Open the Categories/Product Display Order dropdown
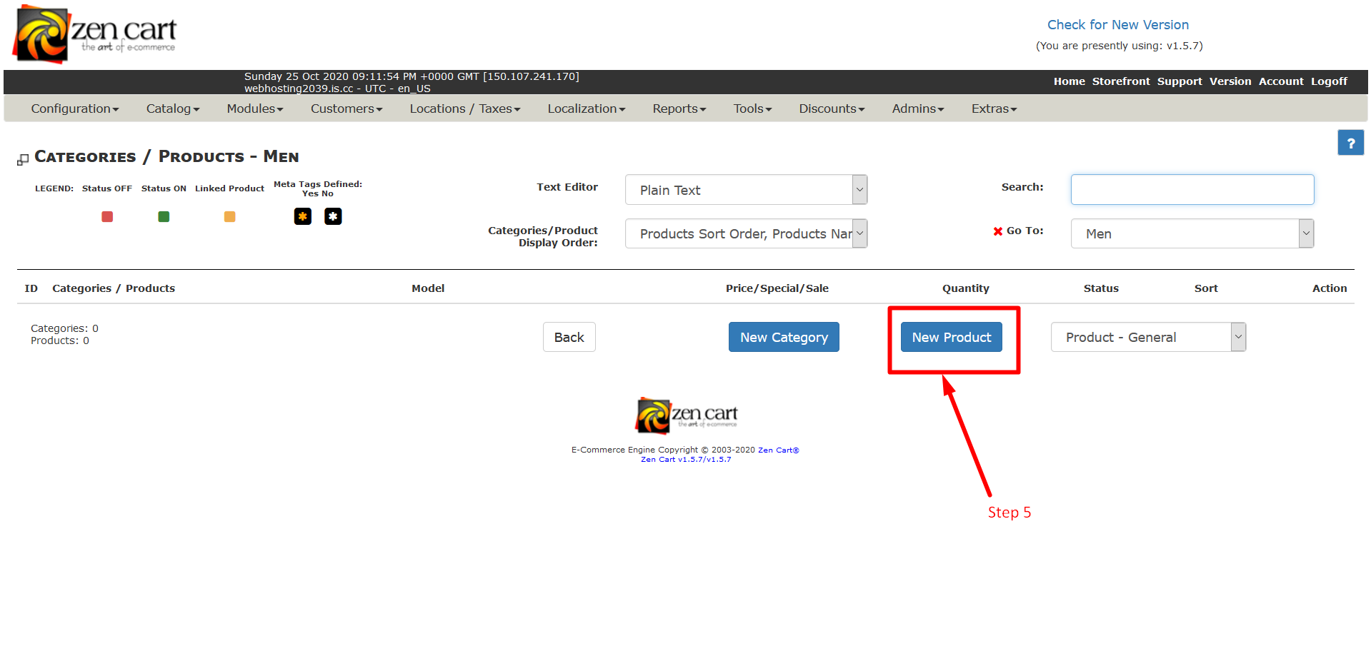The width and height of the screenshot is (1371, 666). (746, 233)
